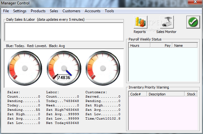Open the Reports chart icon
This screenshot has height=134, width=203.
coord(141,22)
